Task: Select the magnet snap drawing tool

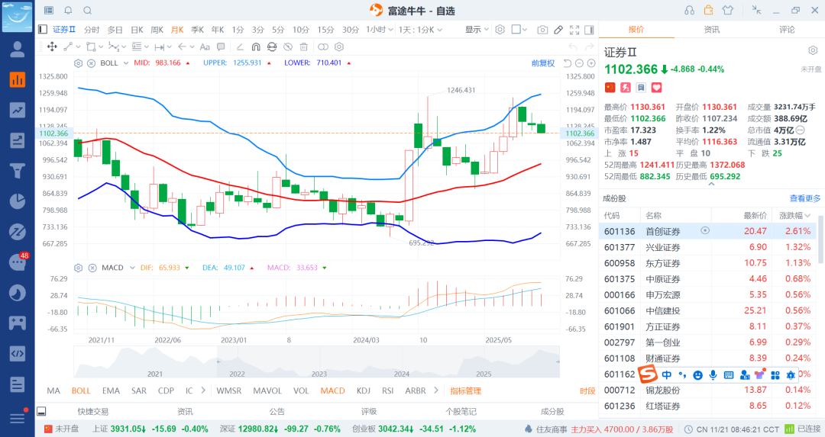Action: tap(257, 47)
